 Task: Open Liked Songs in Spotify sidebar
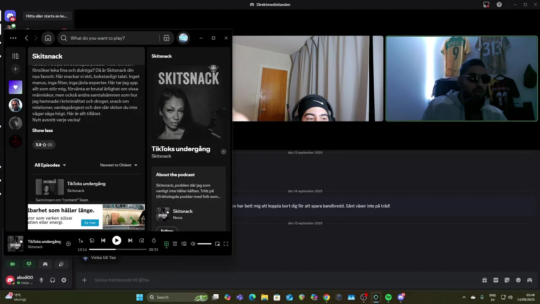pyautogui.click(x=16, y=87)
